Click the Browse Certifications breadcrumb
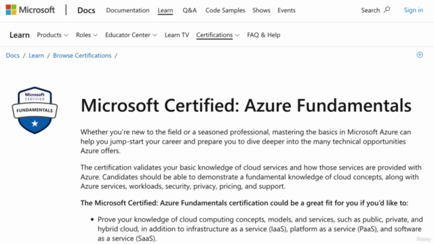This screenshot has height=244, width=434. [82, 56]
